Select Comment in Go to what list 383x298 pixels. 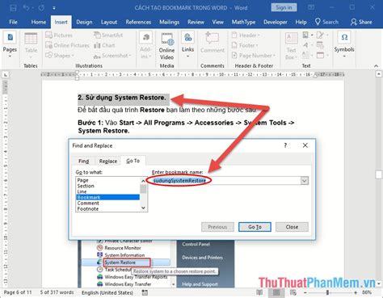pyautogui.click(x=107, y=203)
